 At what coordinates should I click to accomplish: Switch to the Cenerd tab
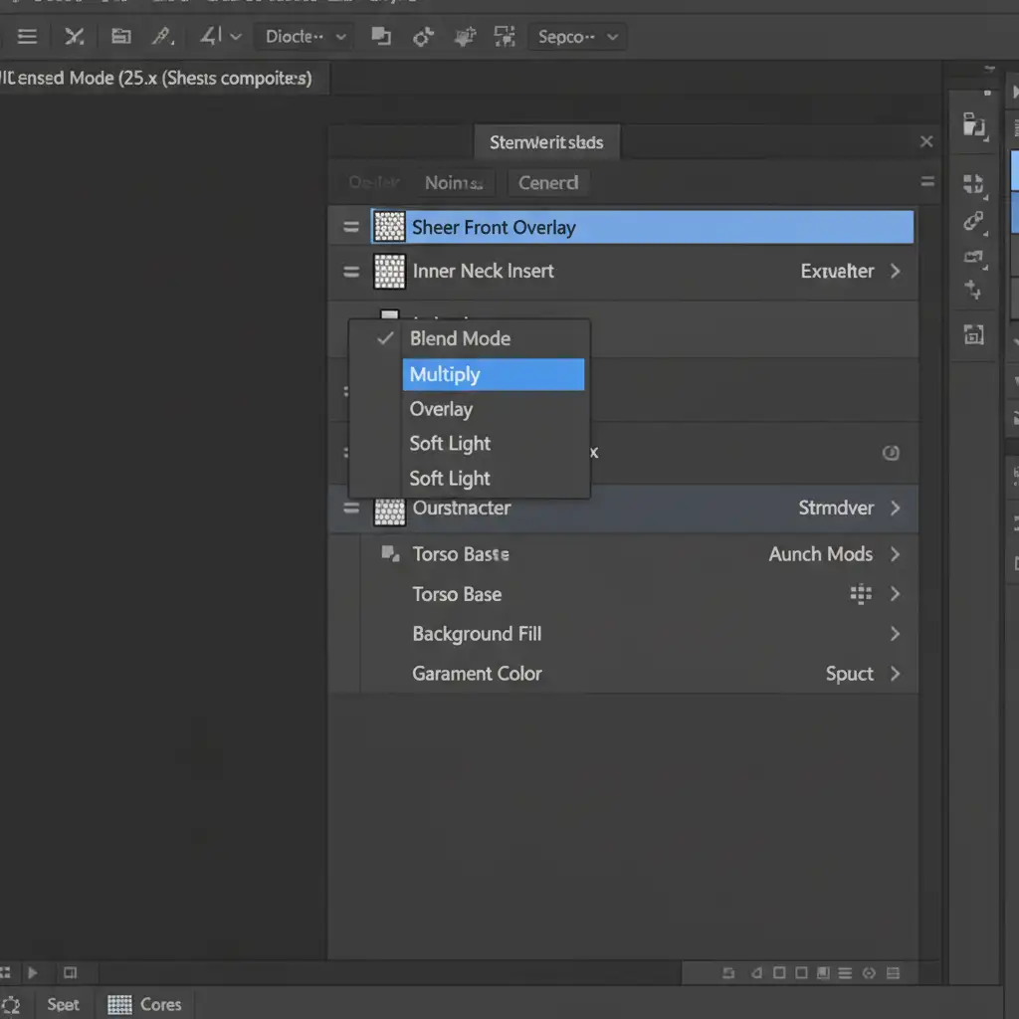[x=548, y=183]
